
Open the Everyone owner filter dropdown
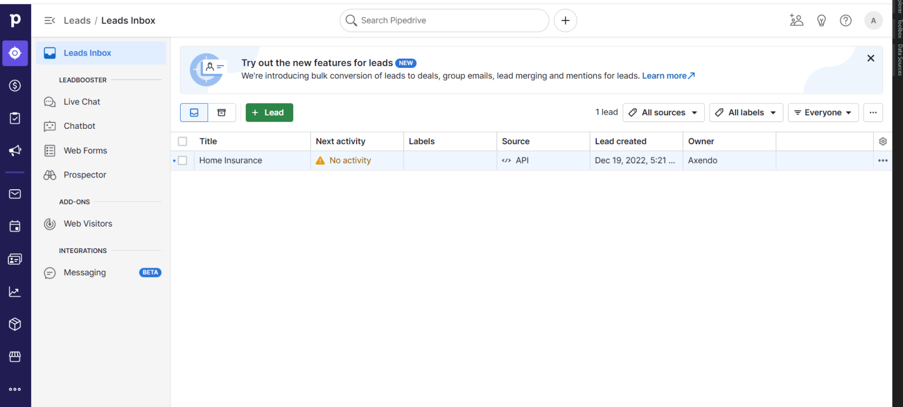point(823,112)
